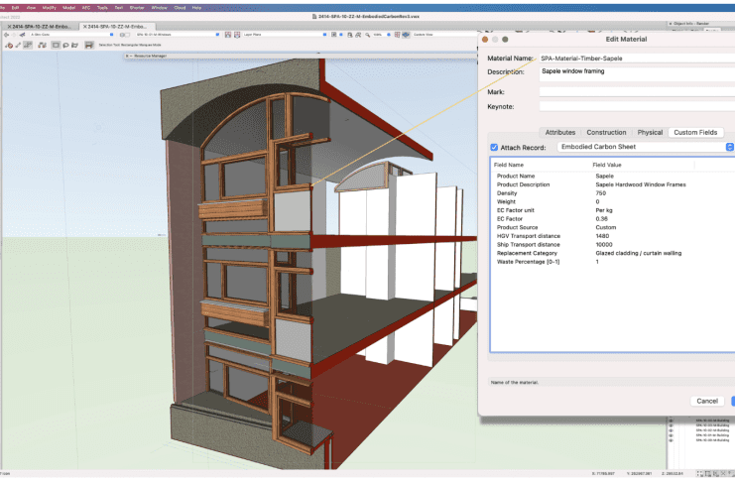Switch to the Construction tab

[x=606, y=132]
